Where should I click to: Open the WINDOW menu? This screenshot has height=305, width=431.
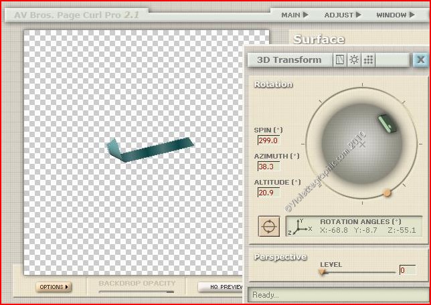click(395, 15)
